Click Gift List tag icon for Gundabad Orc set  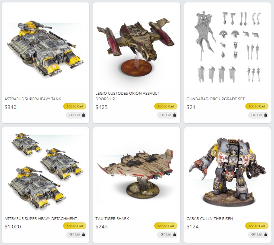coord(266,115)
